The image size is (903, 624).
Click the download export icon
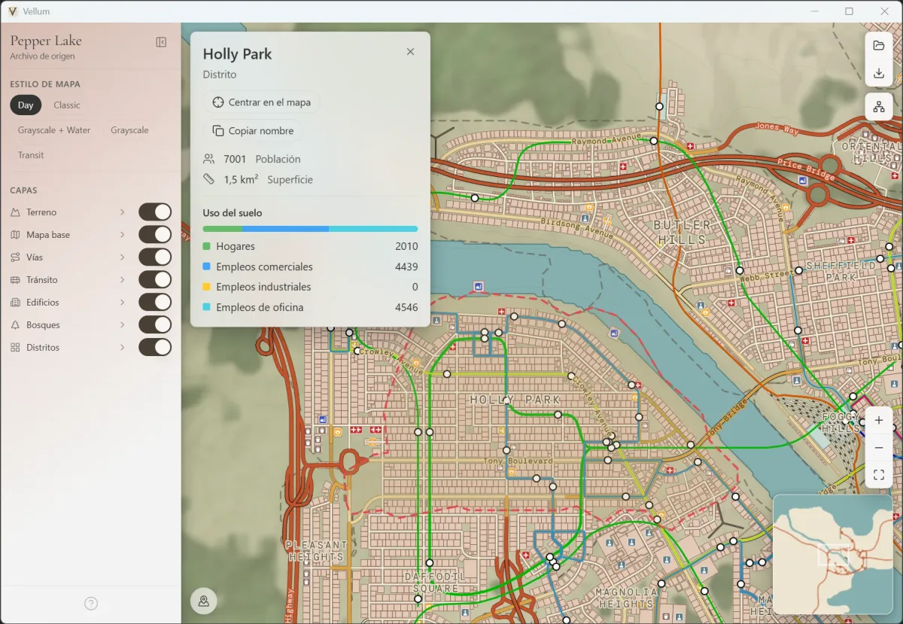pyautogui.click(x=879, y=73)
